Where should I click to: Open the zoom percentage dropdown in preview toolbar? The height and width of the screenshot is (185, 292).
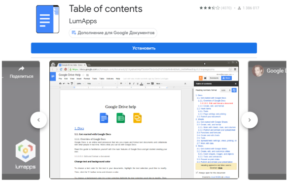tap(80, 84)
